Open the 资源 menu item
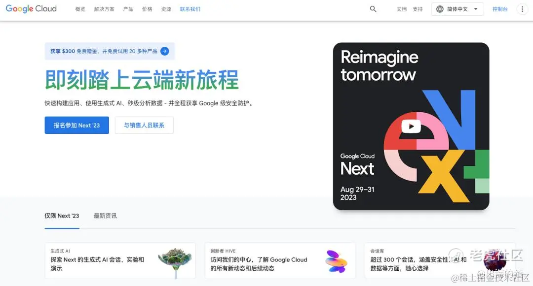The image size is (533, 286). coord(166,9)
